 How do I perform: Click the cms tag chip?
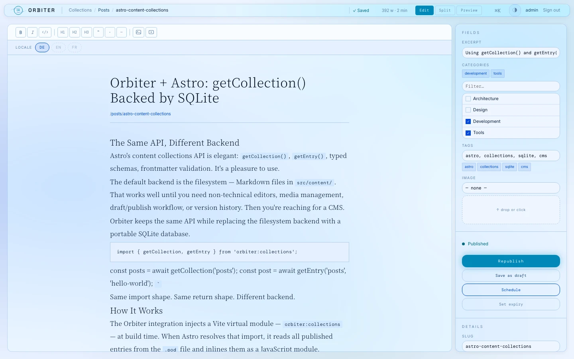point(525,167)
